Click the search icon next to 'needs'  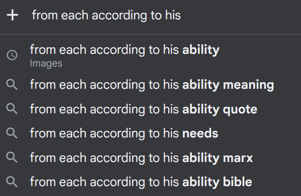tap(12, 133)
